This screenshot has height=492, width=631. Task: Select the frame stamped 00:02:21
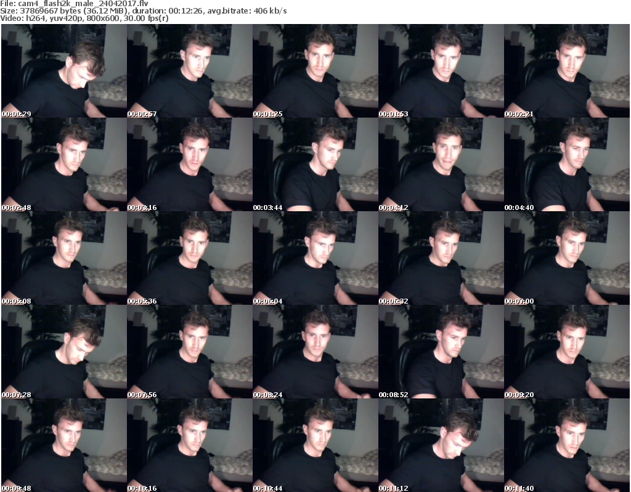(567, 71)
